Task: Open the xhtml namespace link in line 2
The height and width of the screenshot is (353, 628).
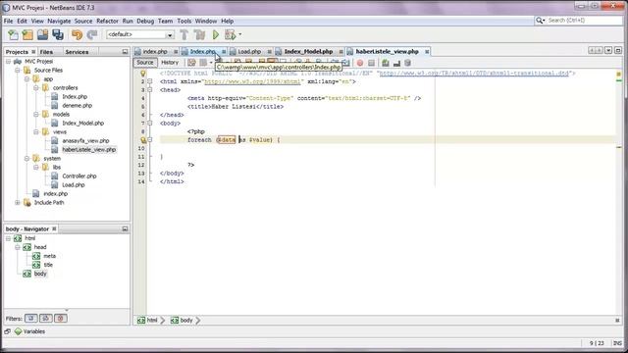Action: click(x=252, y=81)
